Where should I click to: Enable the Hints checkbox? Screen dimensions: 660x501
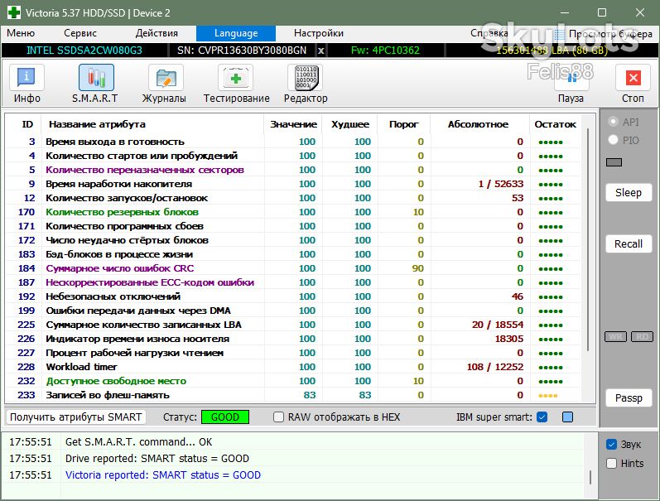(x=612, y=463)
